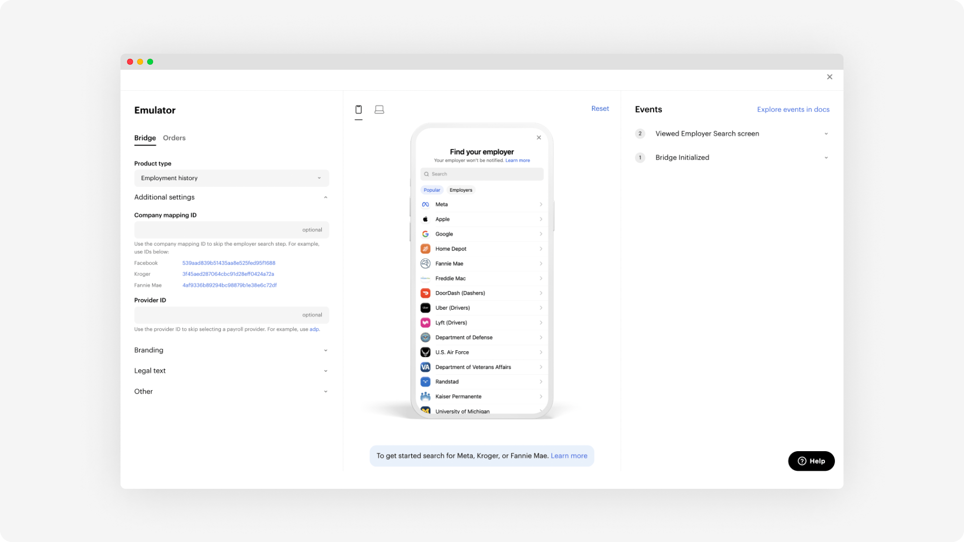Click the DoorDash logo icon
The height and width of the screenshot is (542, 964).
tap(425, 293)
